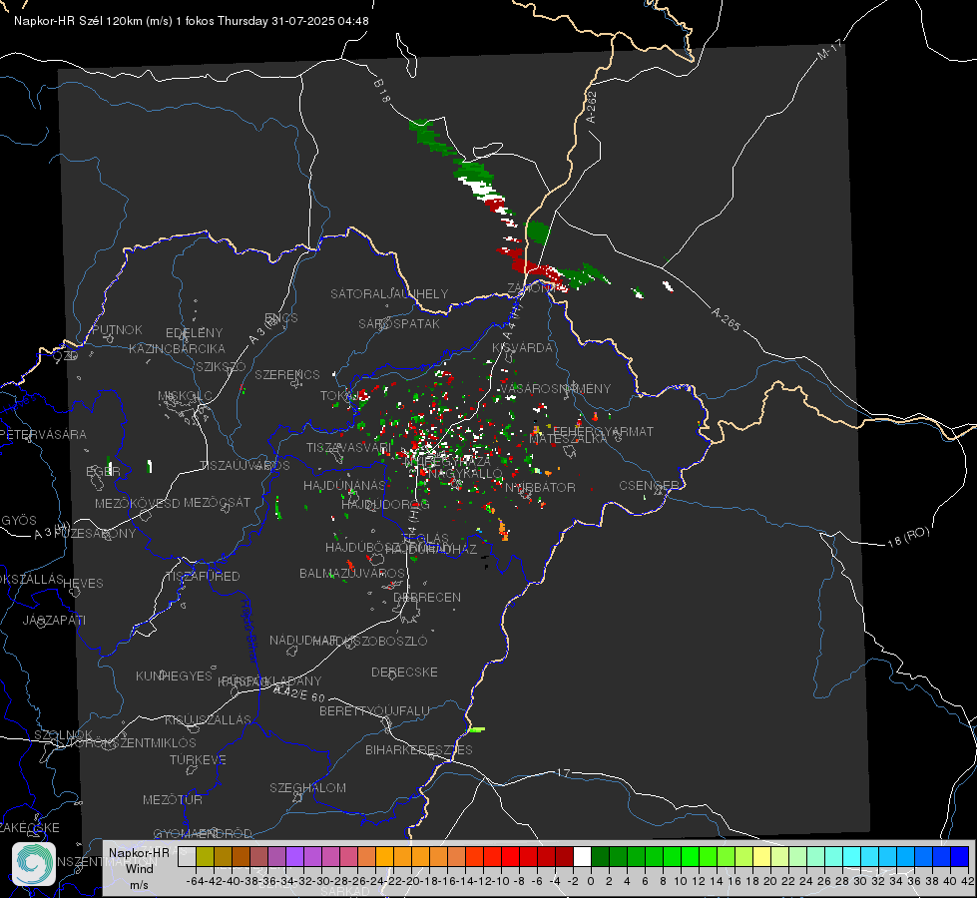The image size is (977, 898).
Task: Click the TISZAÚJVÁROS label
Action: (x=244, y=466)
